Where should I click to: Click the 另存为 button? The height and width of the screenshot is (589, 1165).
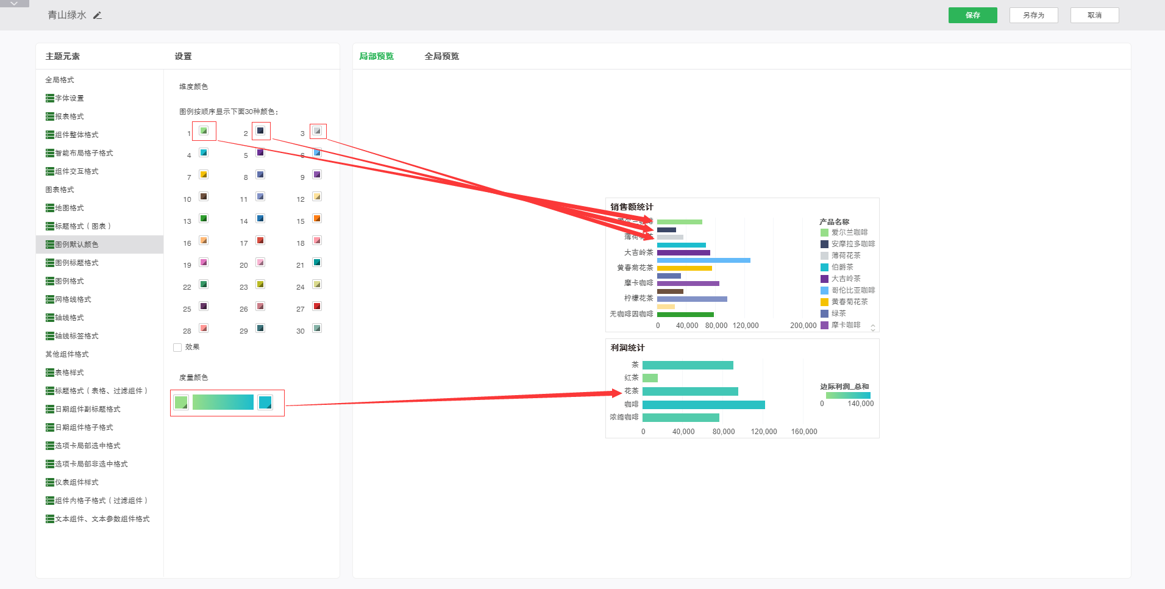[1033, 15]
